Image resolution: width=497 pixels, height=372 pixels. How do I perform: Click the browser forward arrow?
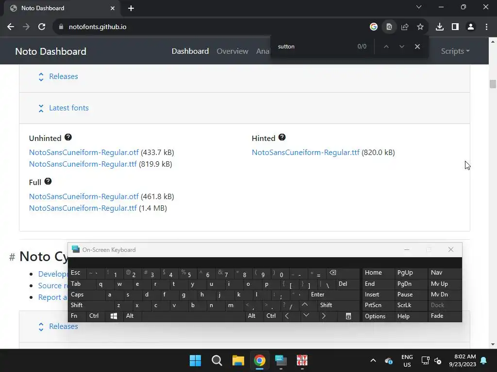(x=26, y=27)
